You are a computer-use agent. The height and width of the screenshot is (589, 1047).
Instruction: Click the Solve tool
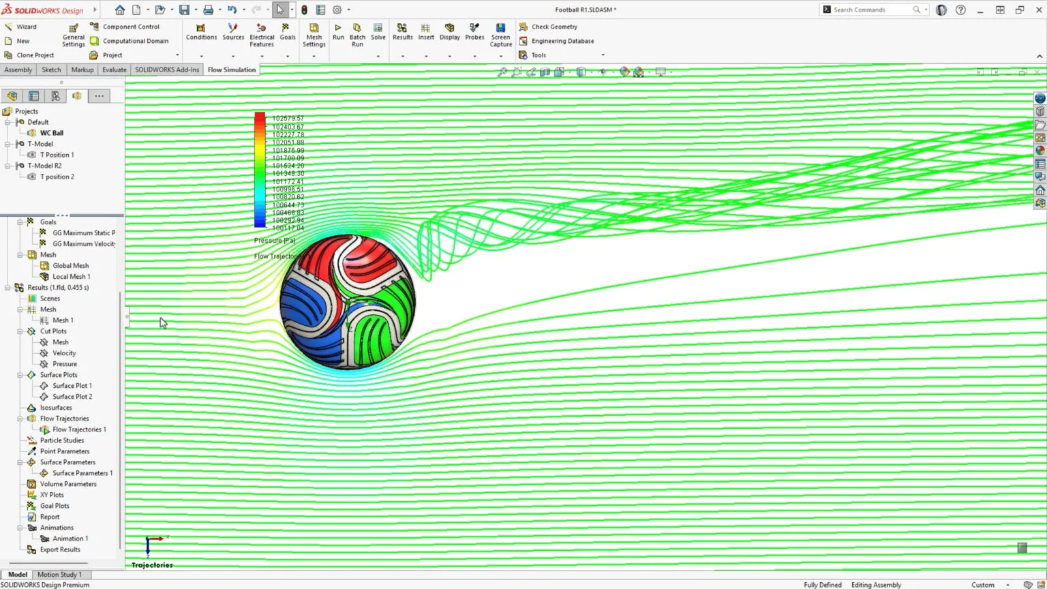pos(378,32)
